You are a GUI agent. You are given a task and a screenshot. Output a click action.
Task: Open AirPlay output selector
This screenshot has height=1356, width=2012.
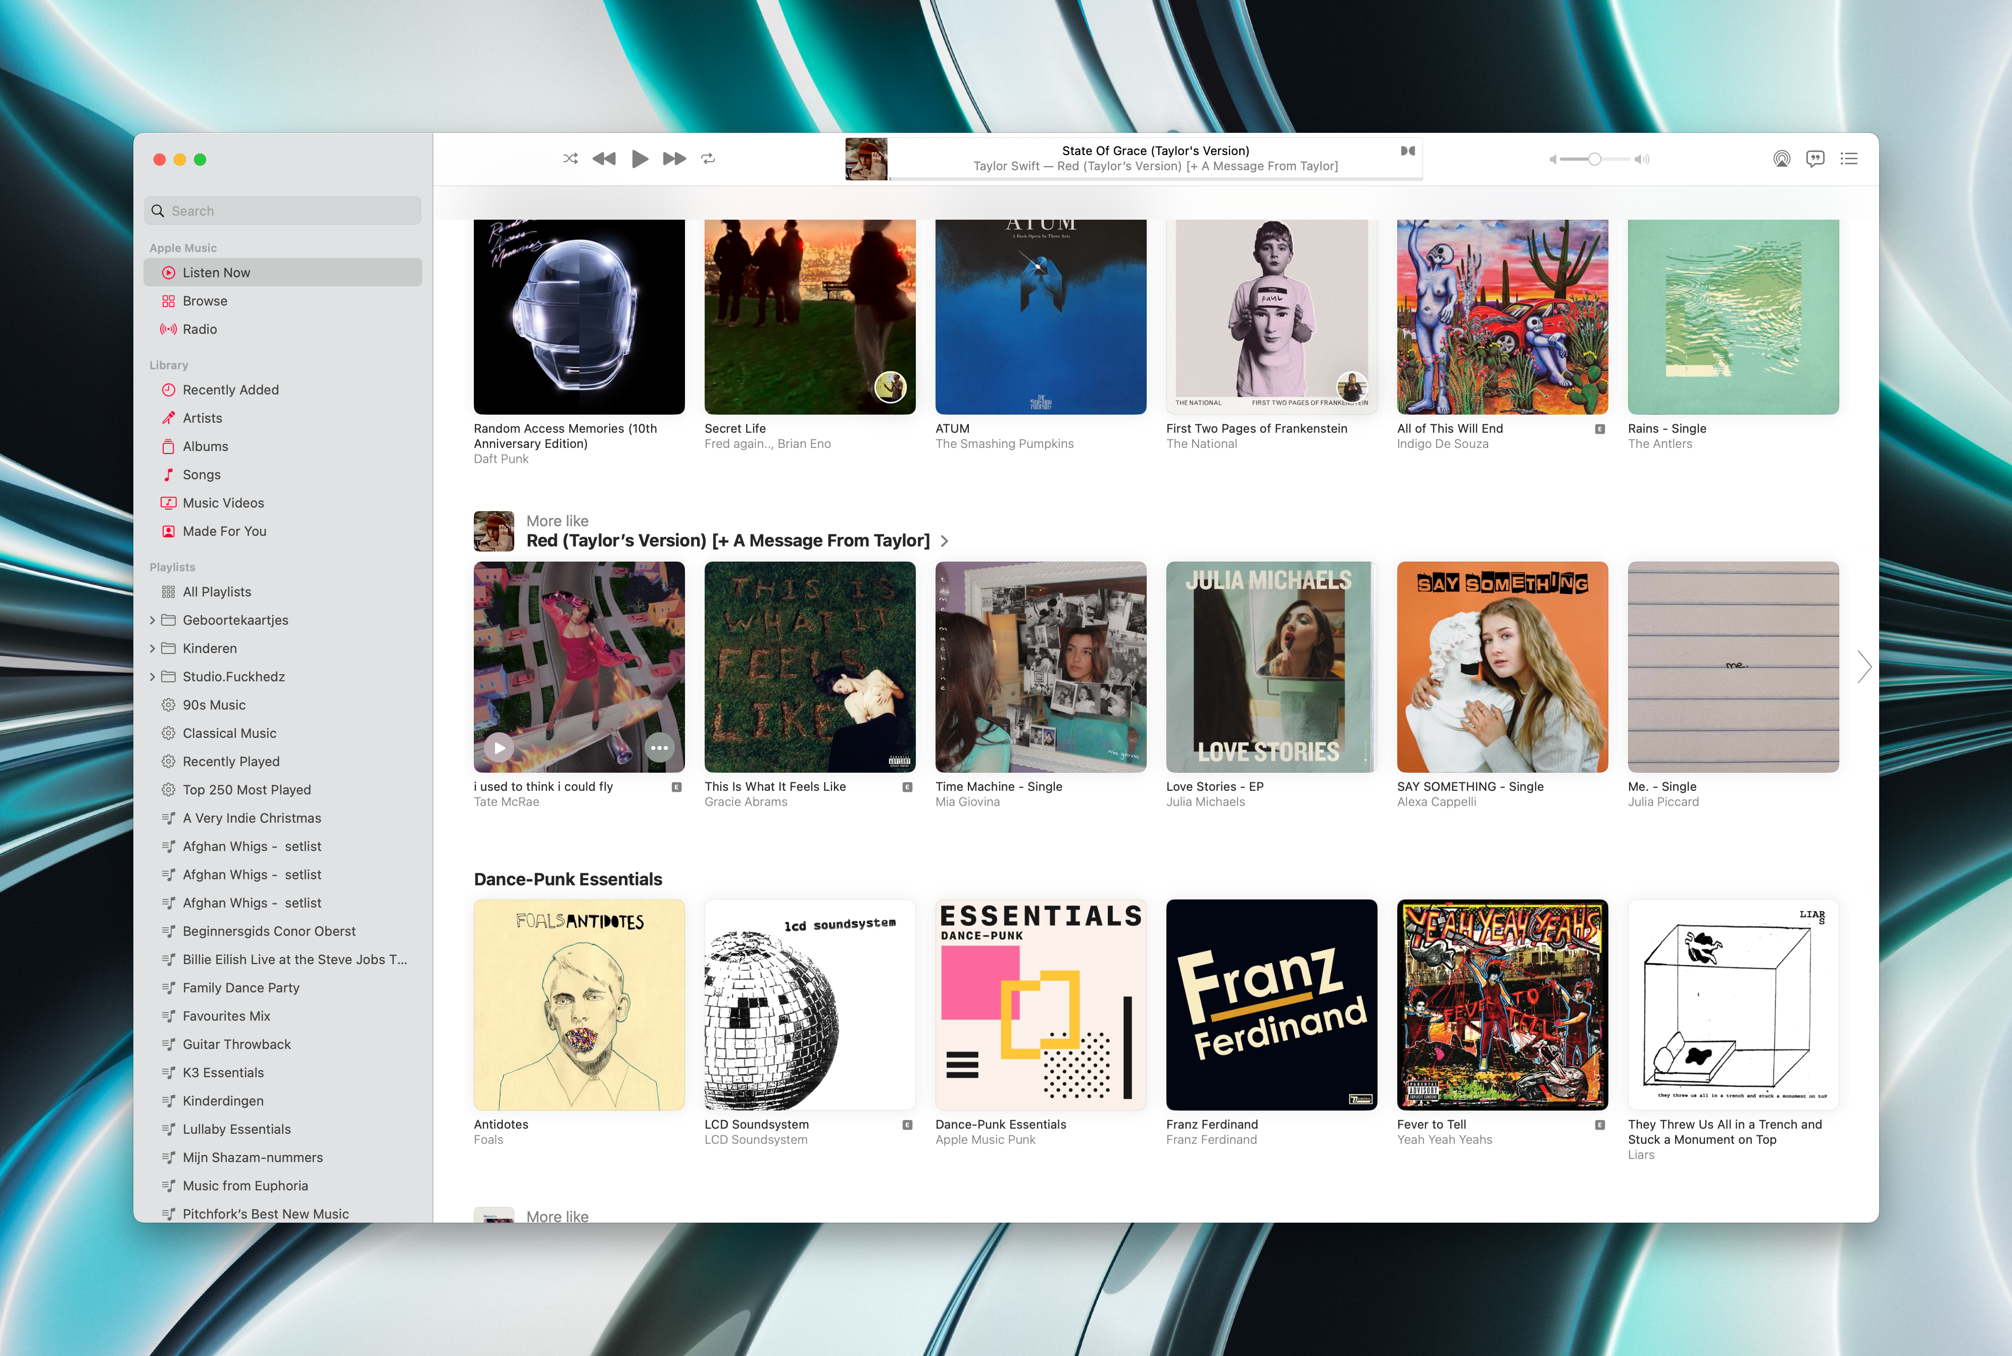tap(1781, 158)
